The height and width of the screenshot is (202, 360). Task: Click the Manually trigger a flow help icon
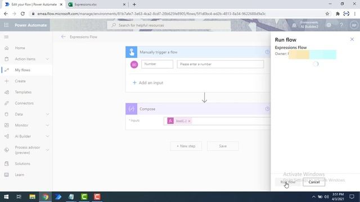point(267,52)
